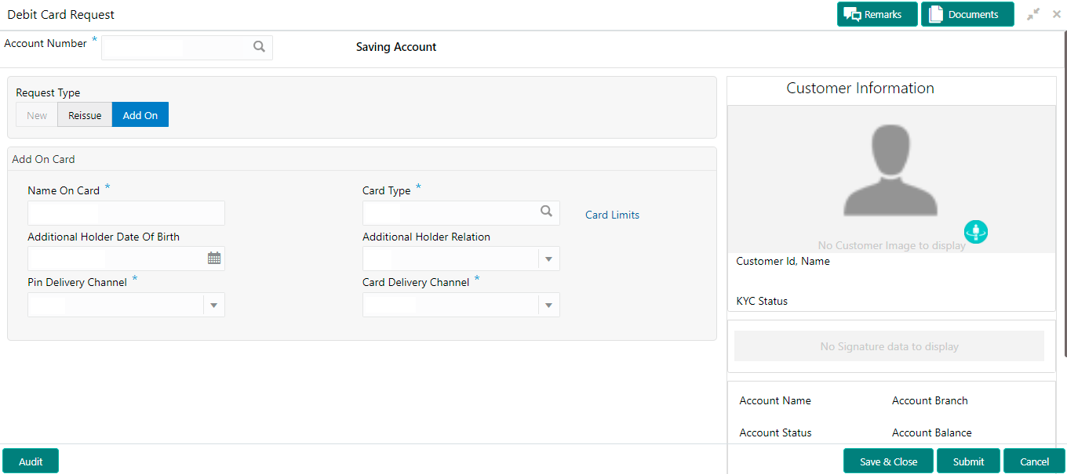Click the Documents file icon
1067x474 pixels.
[935, 15]
